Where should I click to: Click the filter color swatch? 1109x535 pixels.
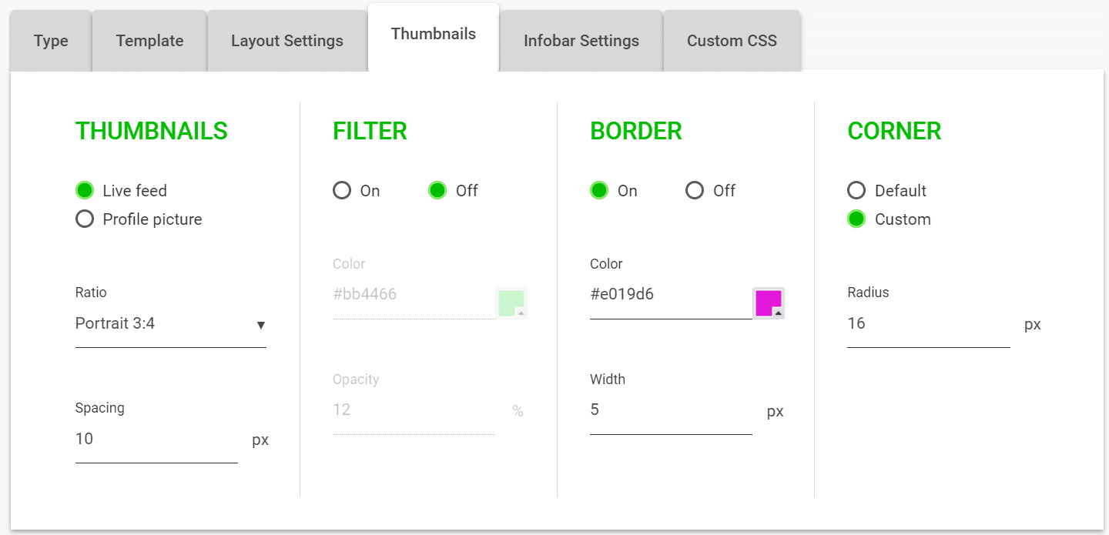coord(511,303)
